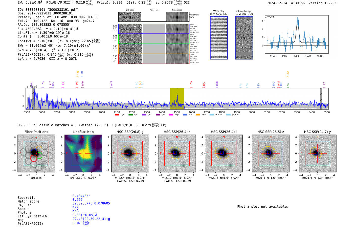Open the HSC SSP(25.5) z cutout
This screenshot has width=354, height=241.
point(271,154)
